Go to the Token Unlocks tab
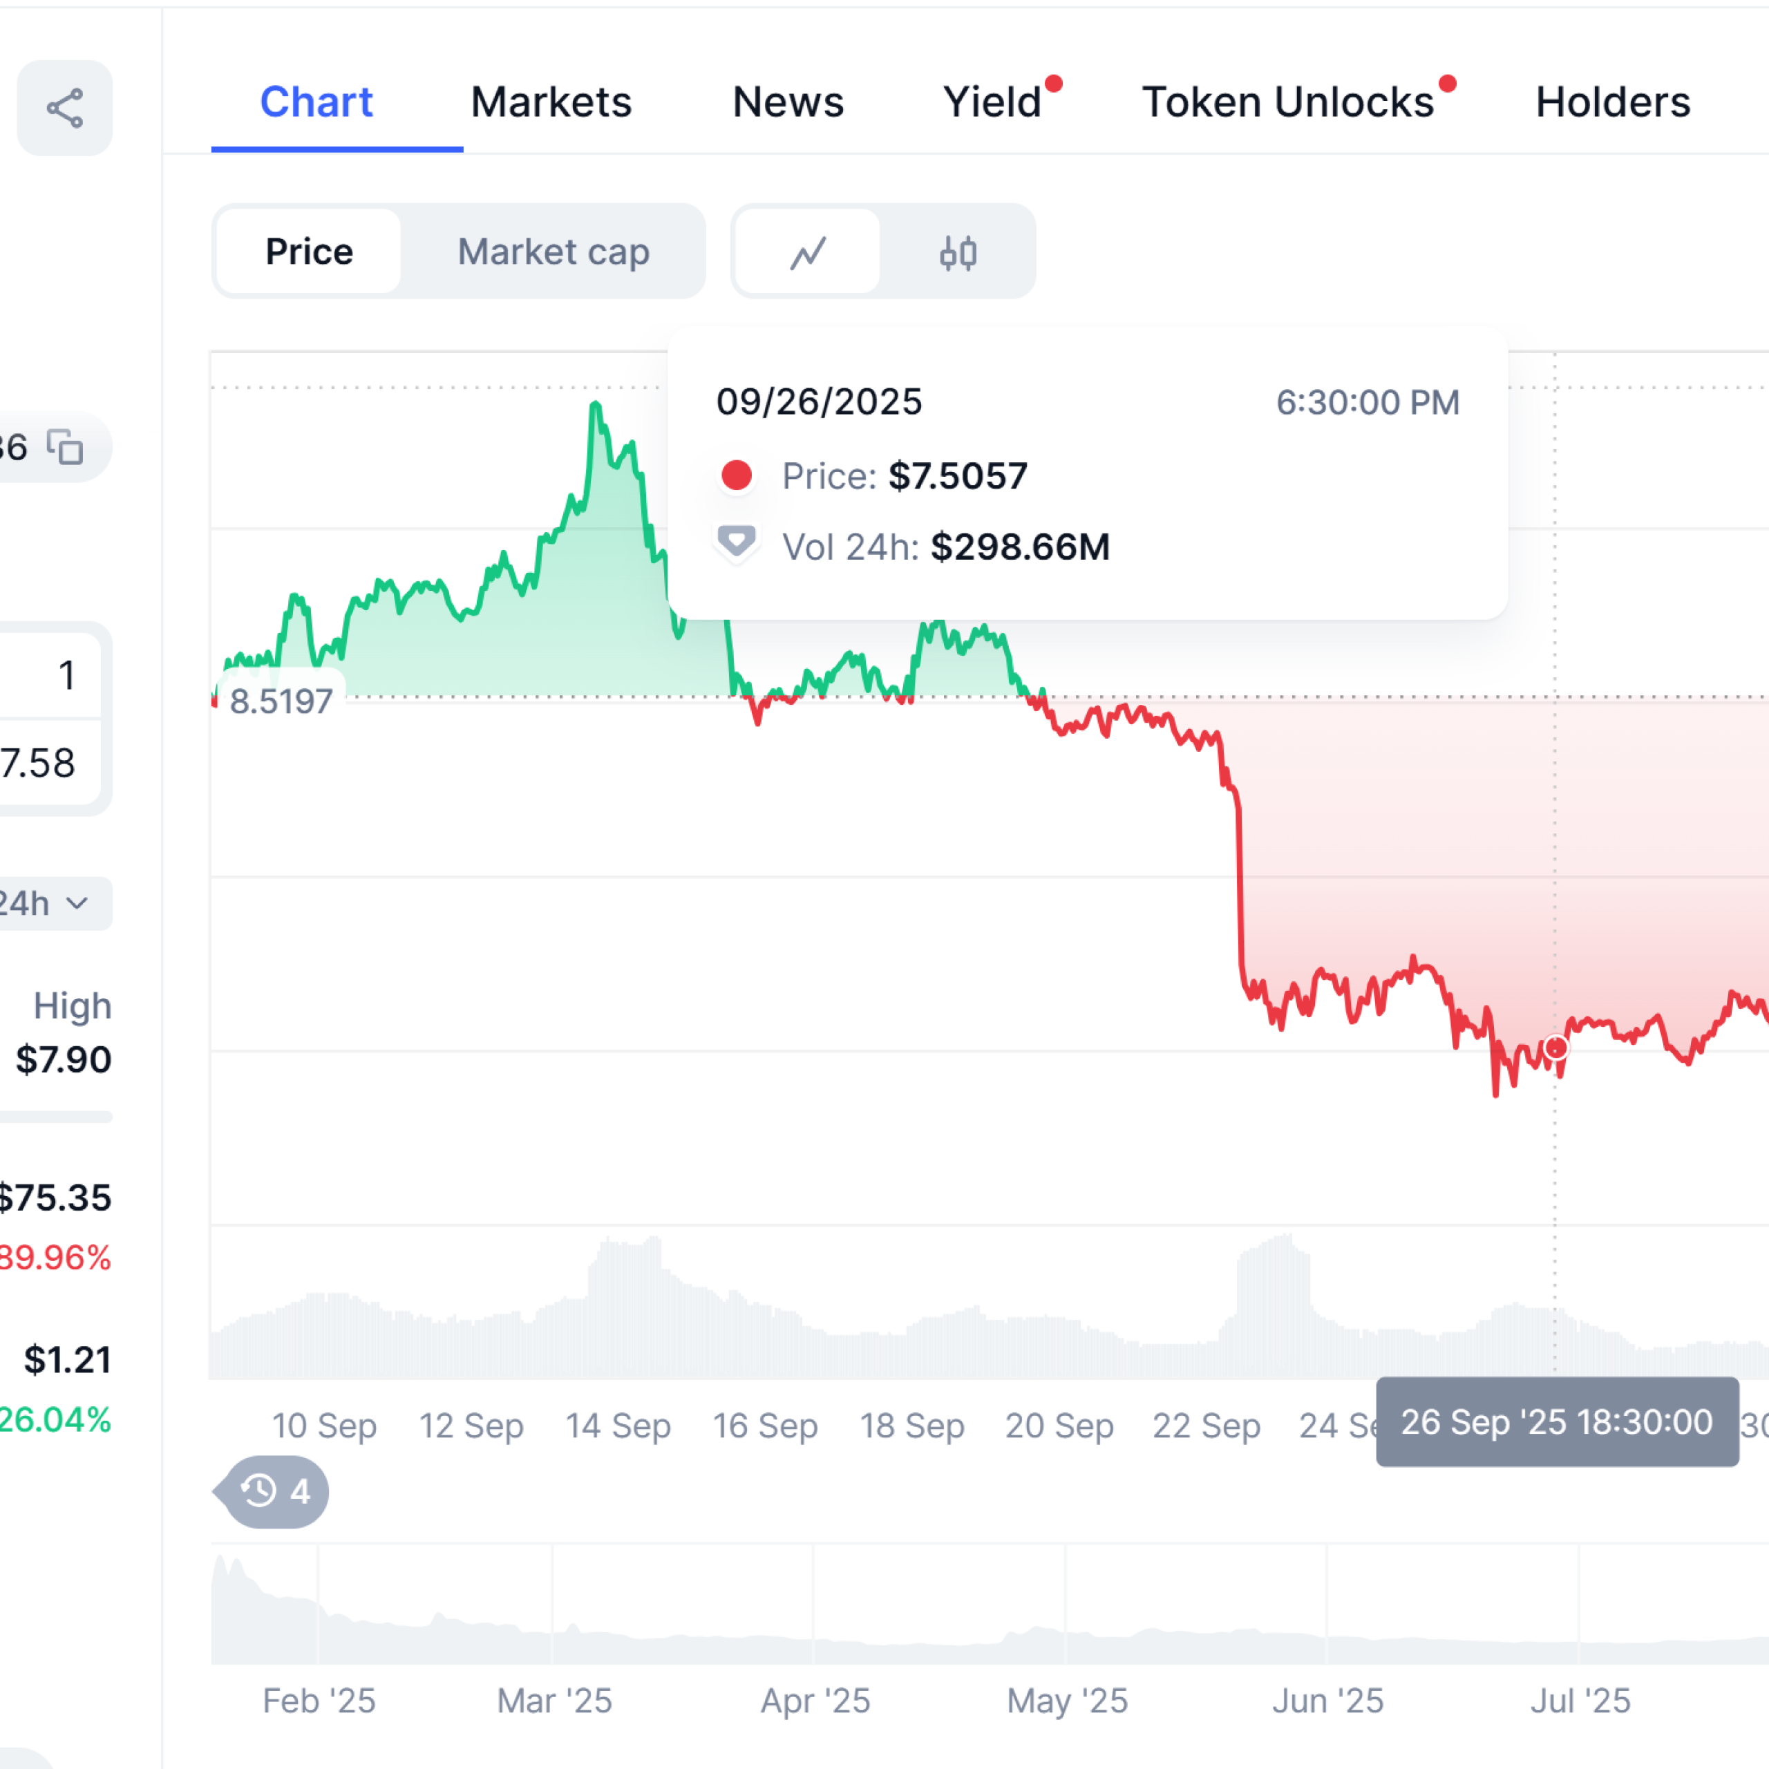 tap(1287, 102)
